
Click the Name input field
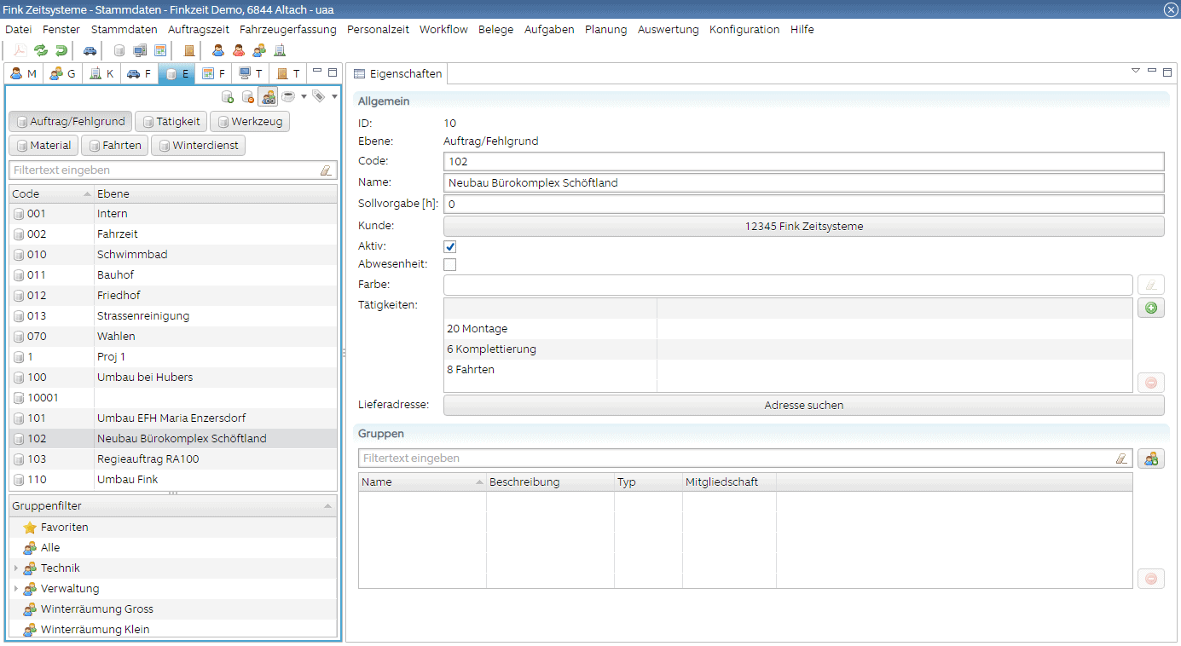point(803,182)
